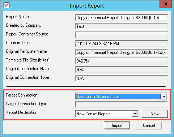Click the Target Connection Type field

(x=121, y=104)
